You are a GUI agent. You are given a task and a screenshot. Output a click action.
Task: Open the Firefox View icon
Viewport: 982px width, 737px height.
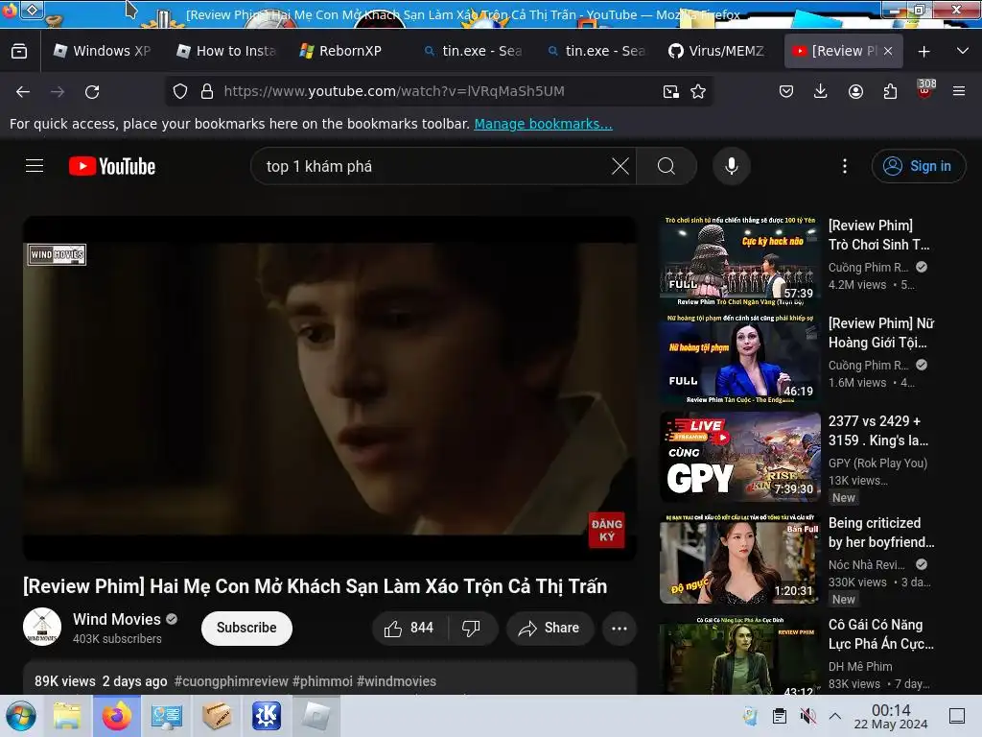point(19,52)
